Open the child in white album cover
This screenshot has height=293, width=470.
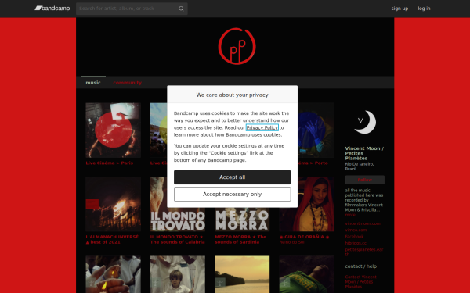click(178, 274)
